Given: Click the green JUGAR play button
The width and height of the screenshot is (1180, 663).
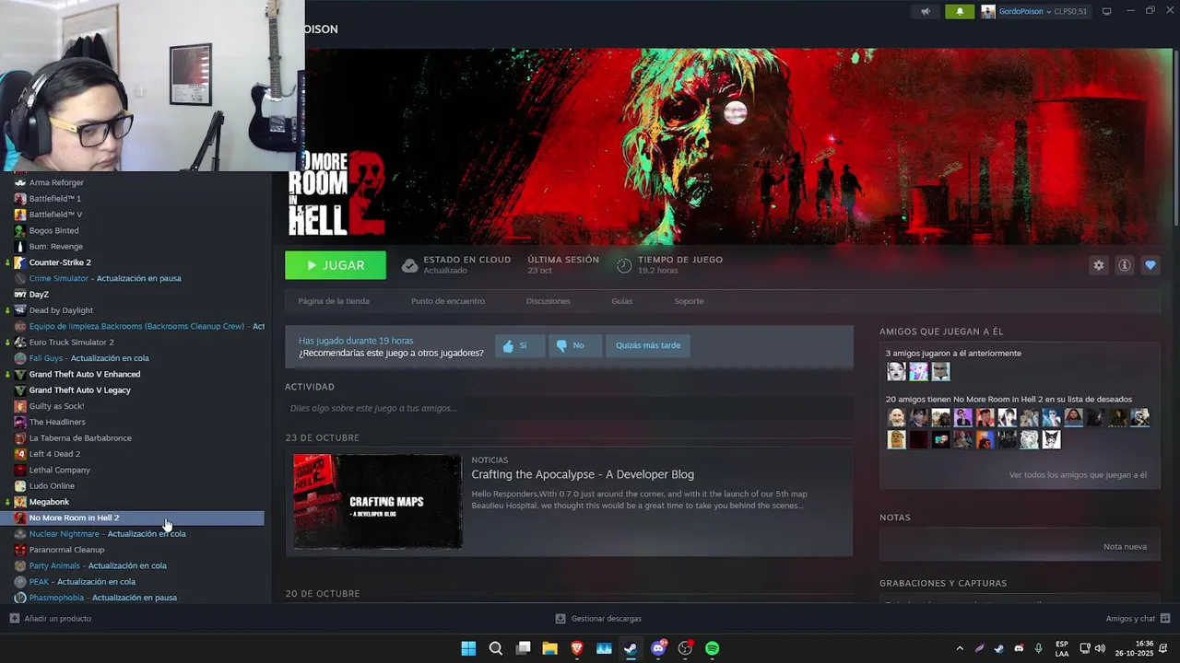Looking at the screenshot, I should point(336,265).
